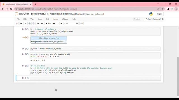Open the command palette keyboard icon

pos(81,24)
